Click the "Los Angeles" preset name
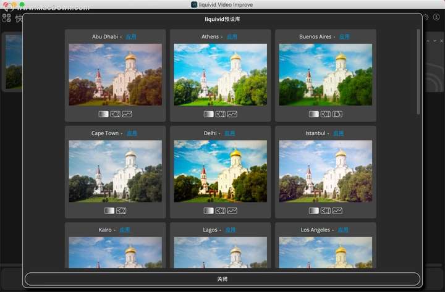Screen dimensions: 445x292 (315, 230)
